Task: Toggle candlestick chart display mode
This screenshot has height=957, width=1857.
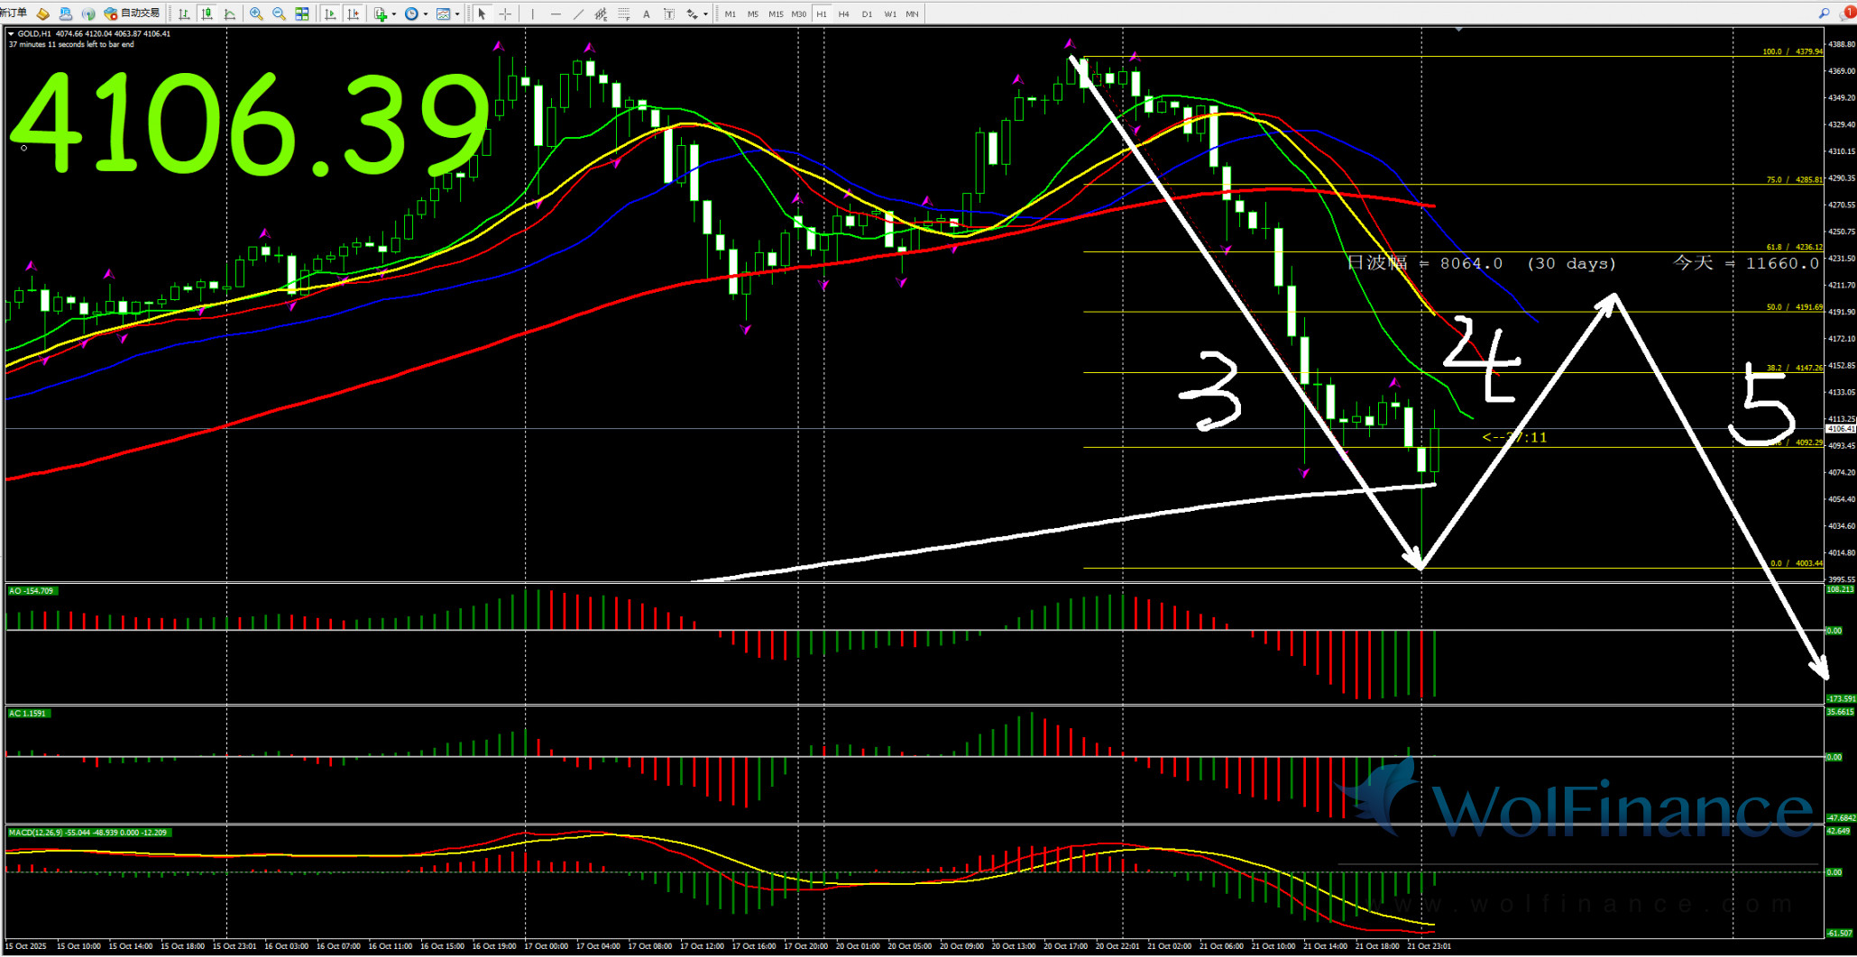Action: (x=207, y=14)
